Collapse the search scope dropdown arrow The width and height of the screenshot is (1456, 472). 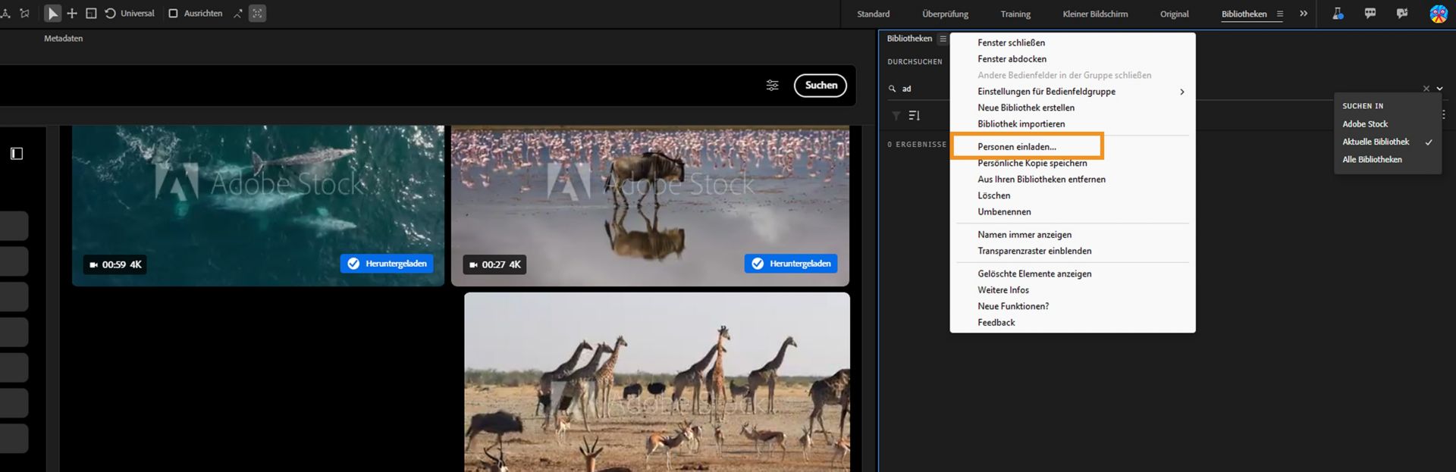point(1439,89)
